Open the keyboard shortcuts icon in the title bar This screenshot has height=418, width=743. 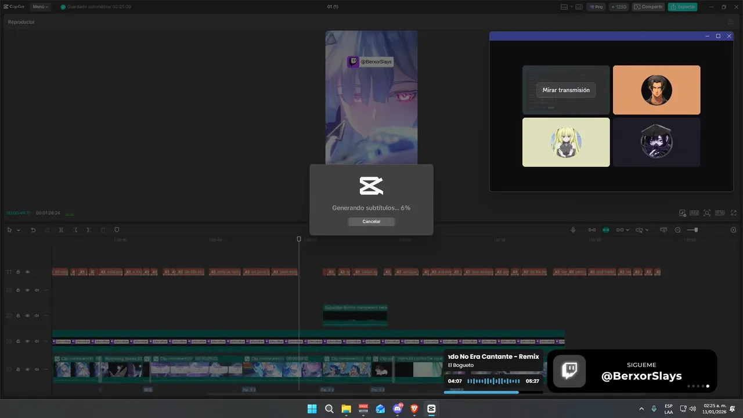[579, 7]
